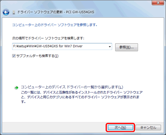Click the サブフォルダーも検索する(I) label text
The height and width of the screenshot is (135, 166).
pyautogui.click(x=38, y=56)
